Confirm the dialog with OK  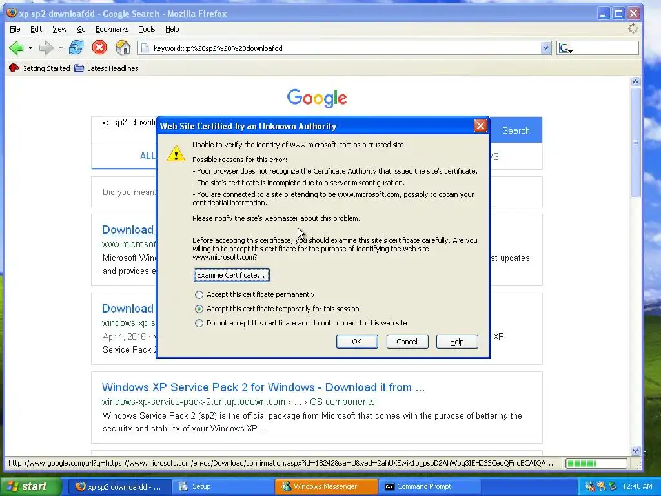(356, 342)
